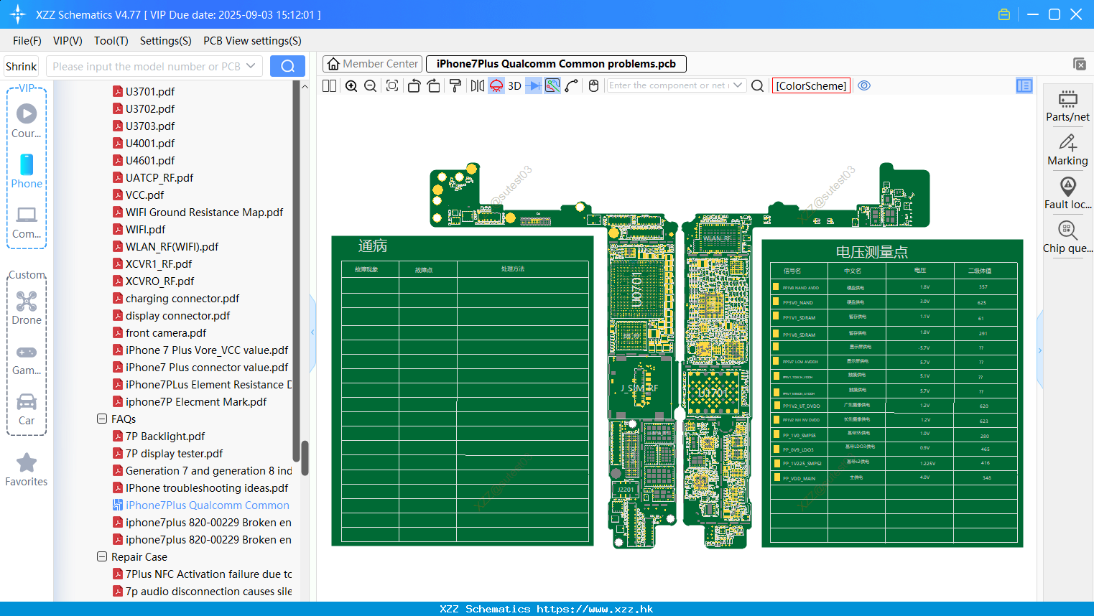The width and height of the screenshot is (1094, 616).
Task: Select the Computer category
Action: pyautogui.click(x=27, y=223)
